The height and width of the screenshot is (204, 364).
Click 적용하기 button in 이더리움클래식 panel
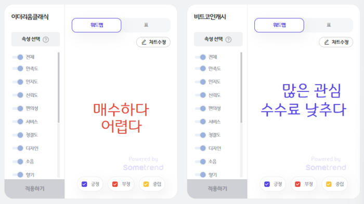click(35, 189)
